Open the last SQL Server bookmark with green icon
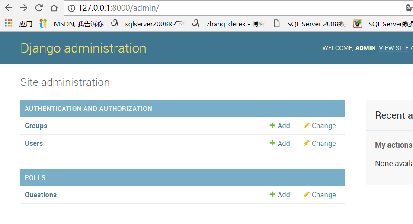413x224 pixels. 383,24
